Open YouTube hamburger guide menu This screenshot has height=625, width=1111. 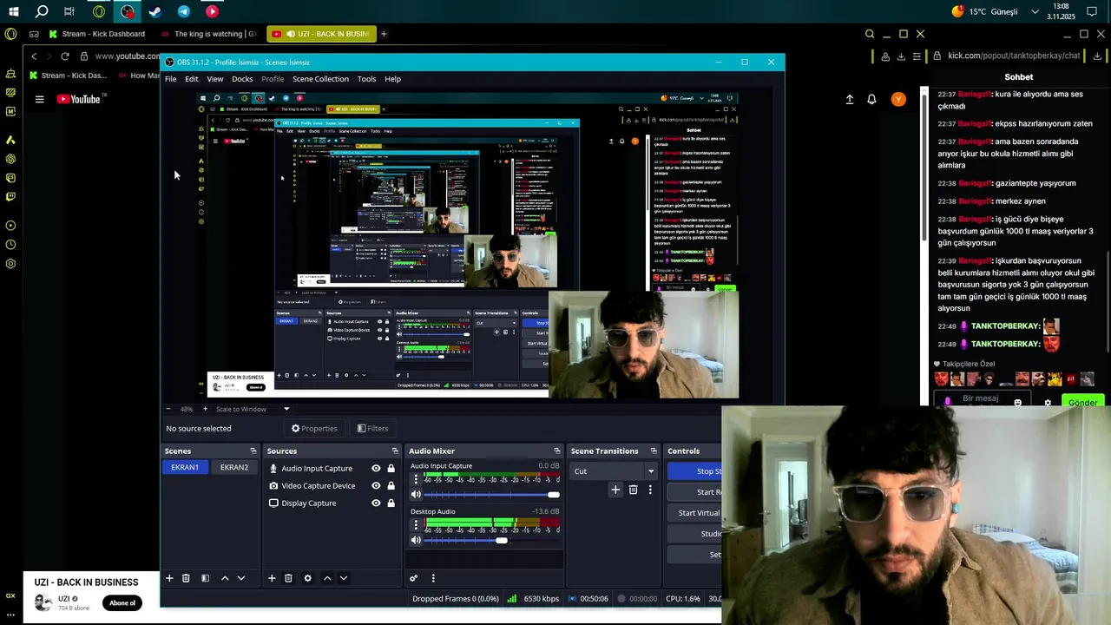coord(39,99)
